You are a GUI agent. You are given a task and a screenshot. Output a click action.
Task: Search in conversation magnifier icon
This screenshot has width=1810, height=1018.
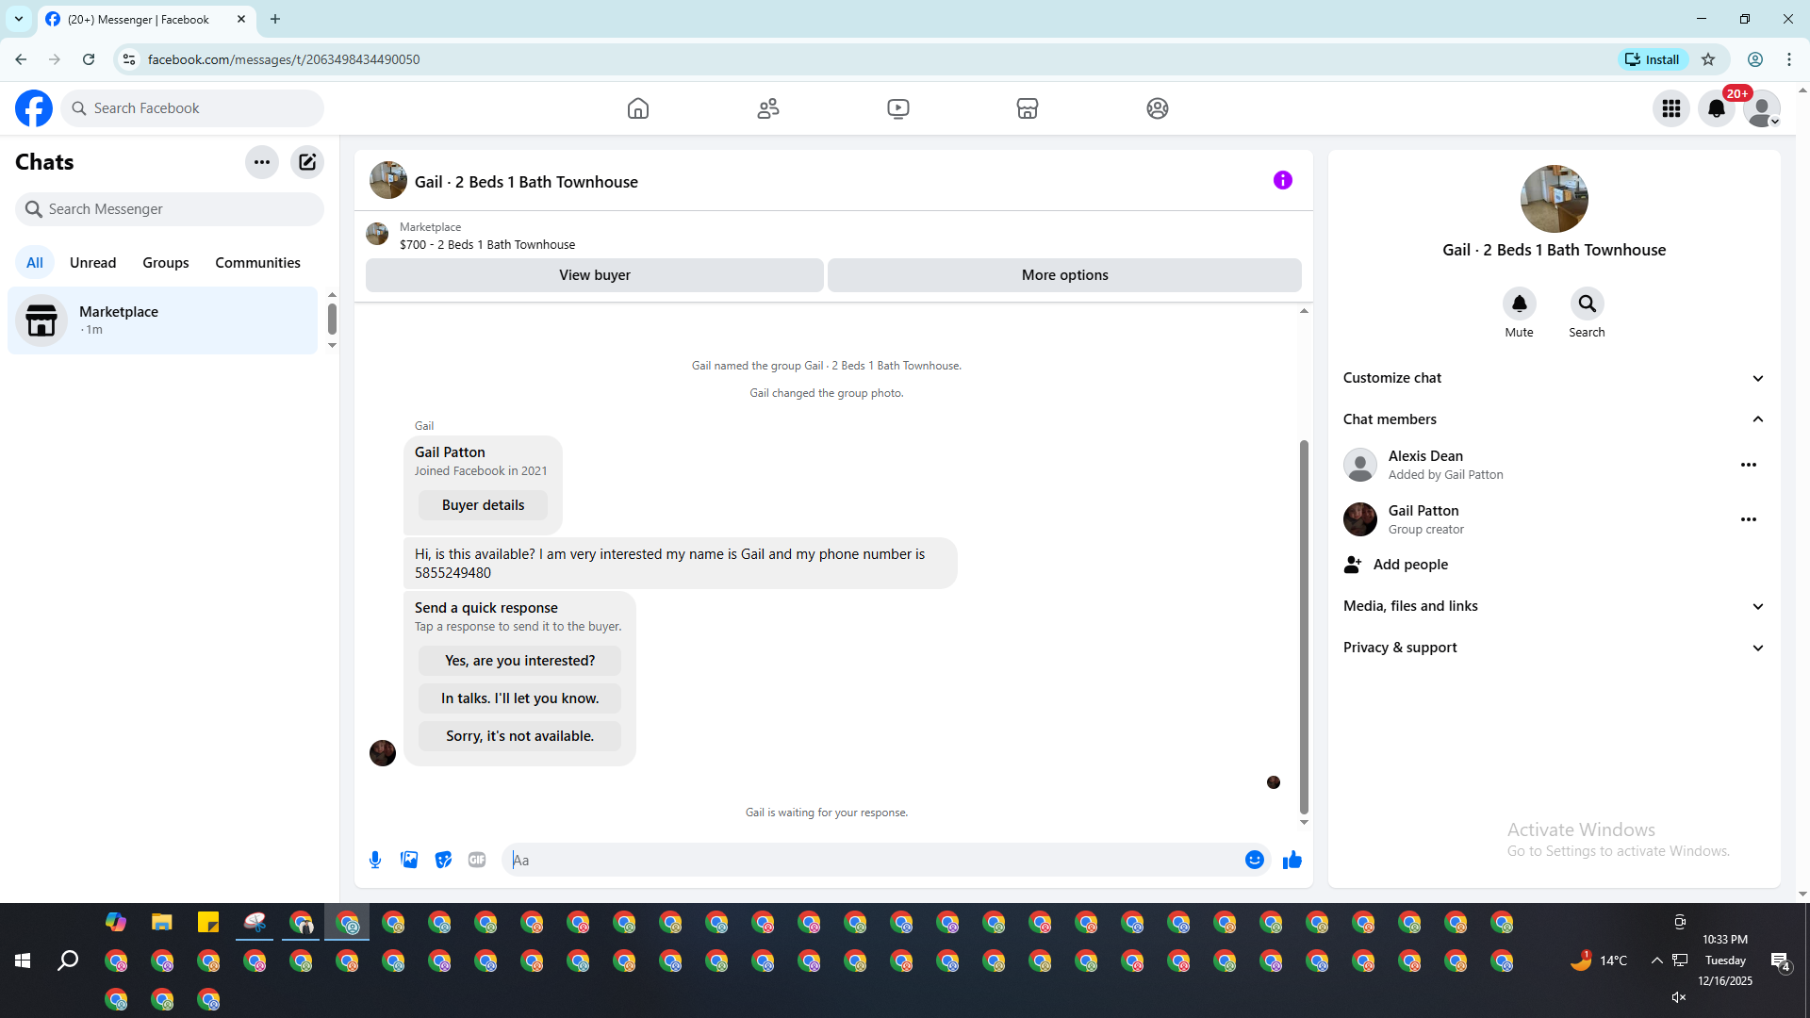tap(1588, 304)
